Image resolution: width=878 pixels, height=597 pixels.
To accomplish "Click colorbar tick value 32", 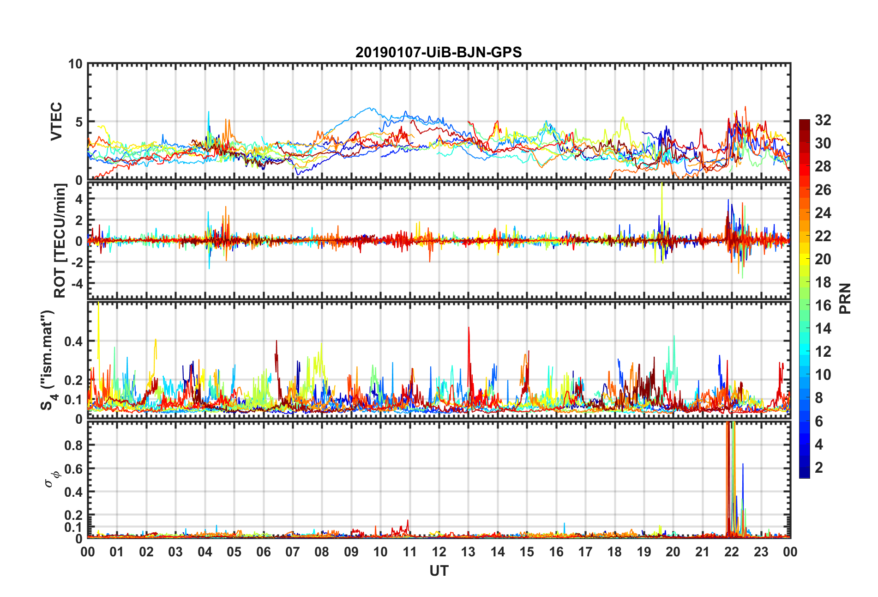I will click(823, 120).
